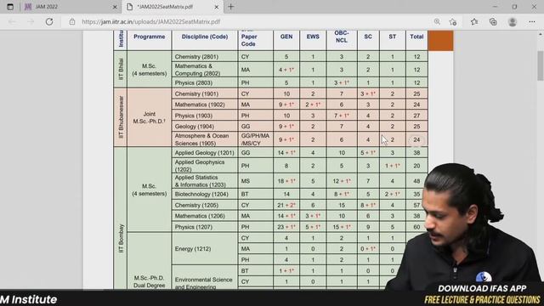This screenshot has height=306, width=544.
Task: Select Energy (1212) discipline cell
Action: [x=205, y=249]
